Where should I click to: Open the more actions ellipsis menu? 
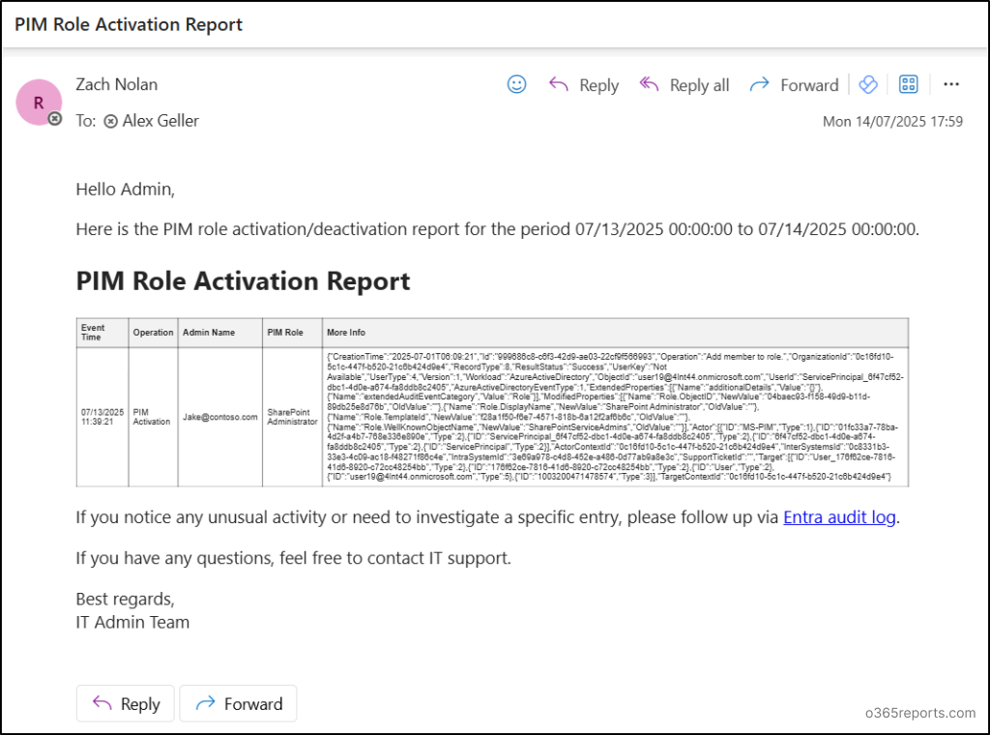(951, 84)
